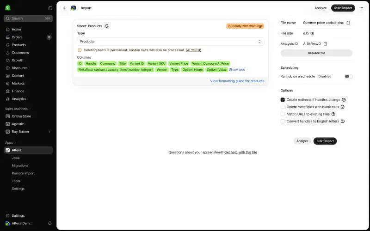Click help icon for Delete metafields

click(x=343, y=107)
